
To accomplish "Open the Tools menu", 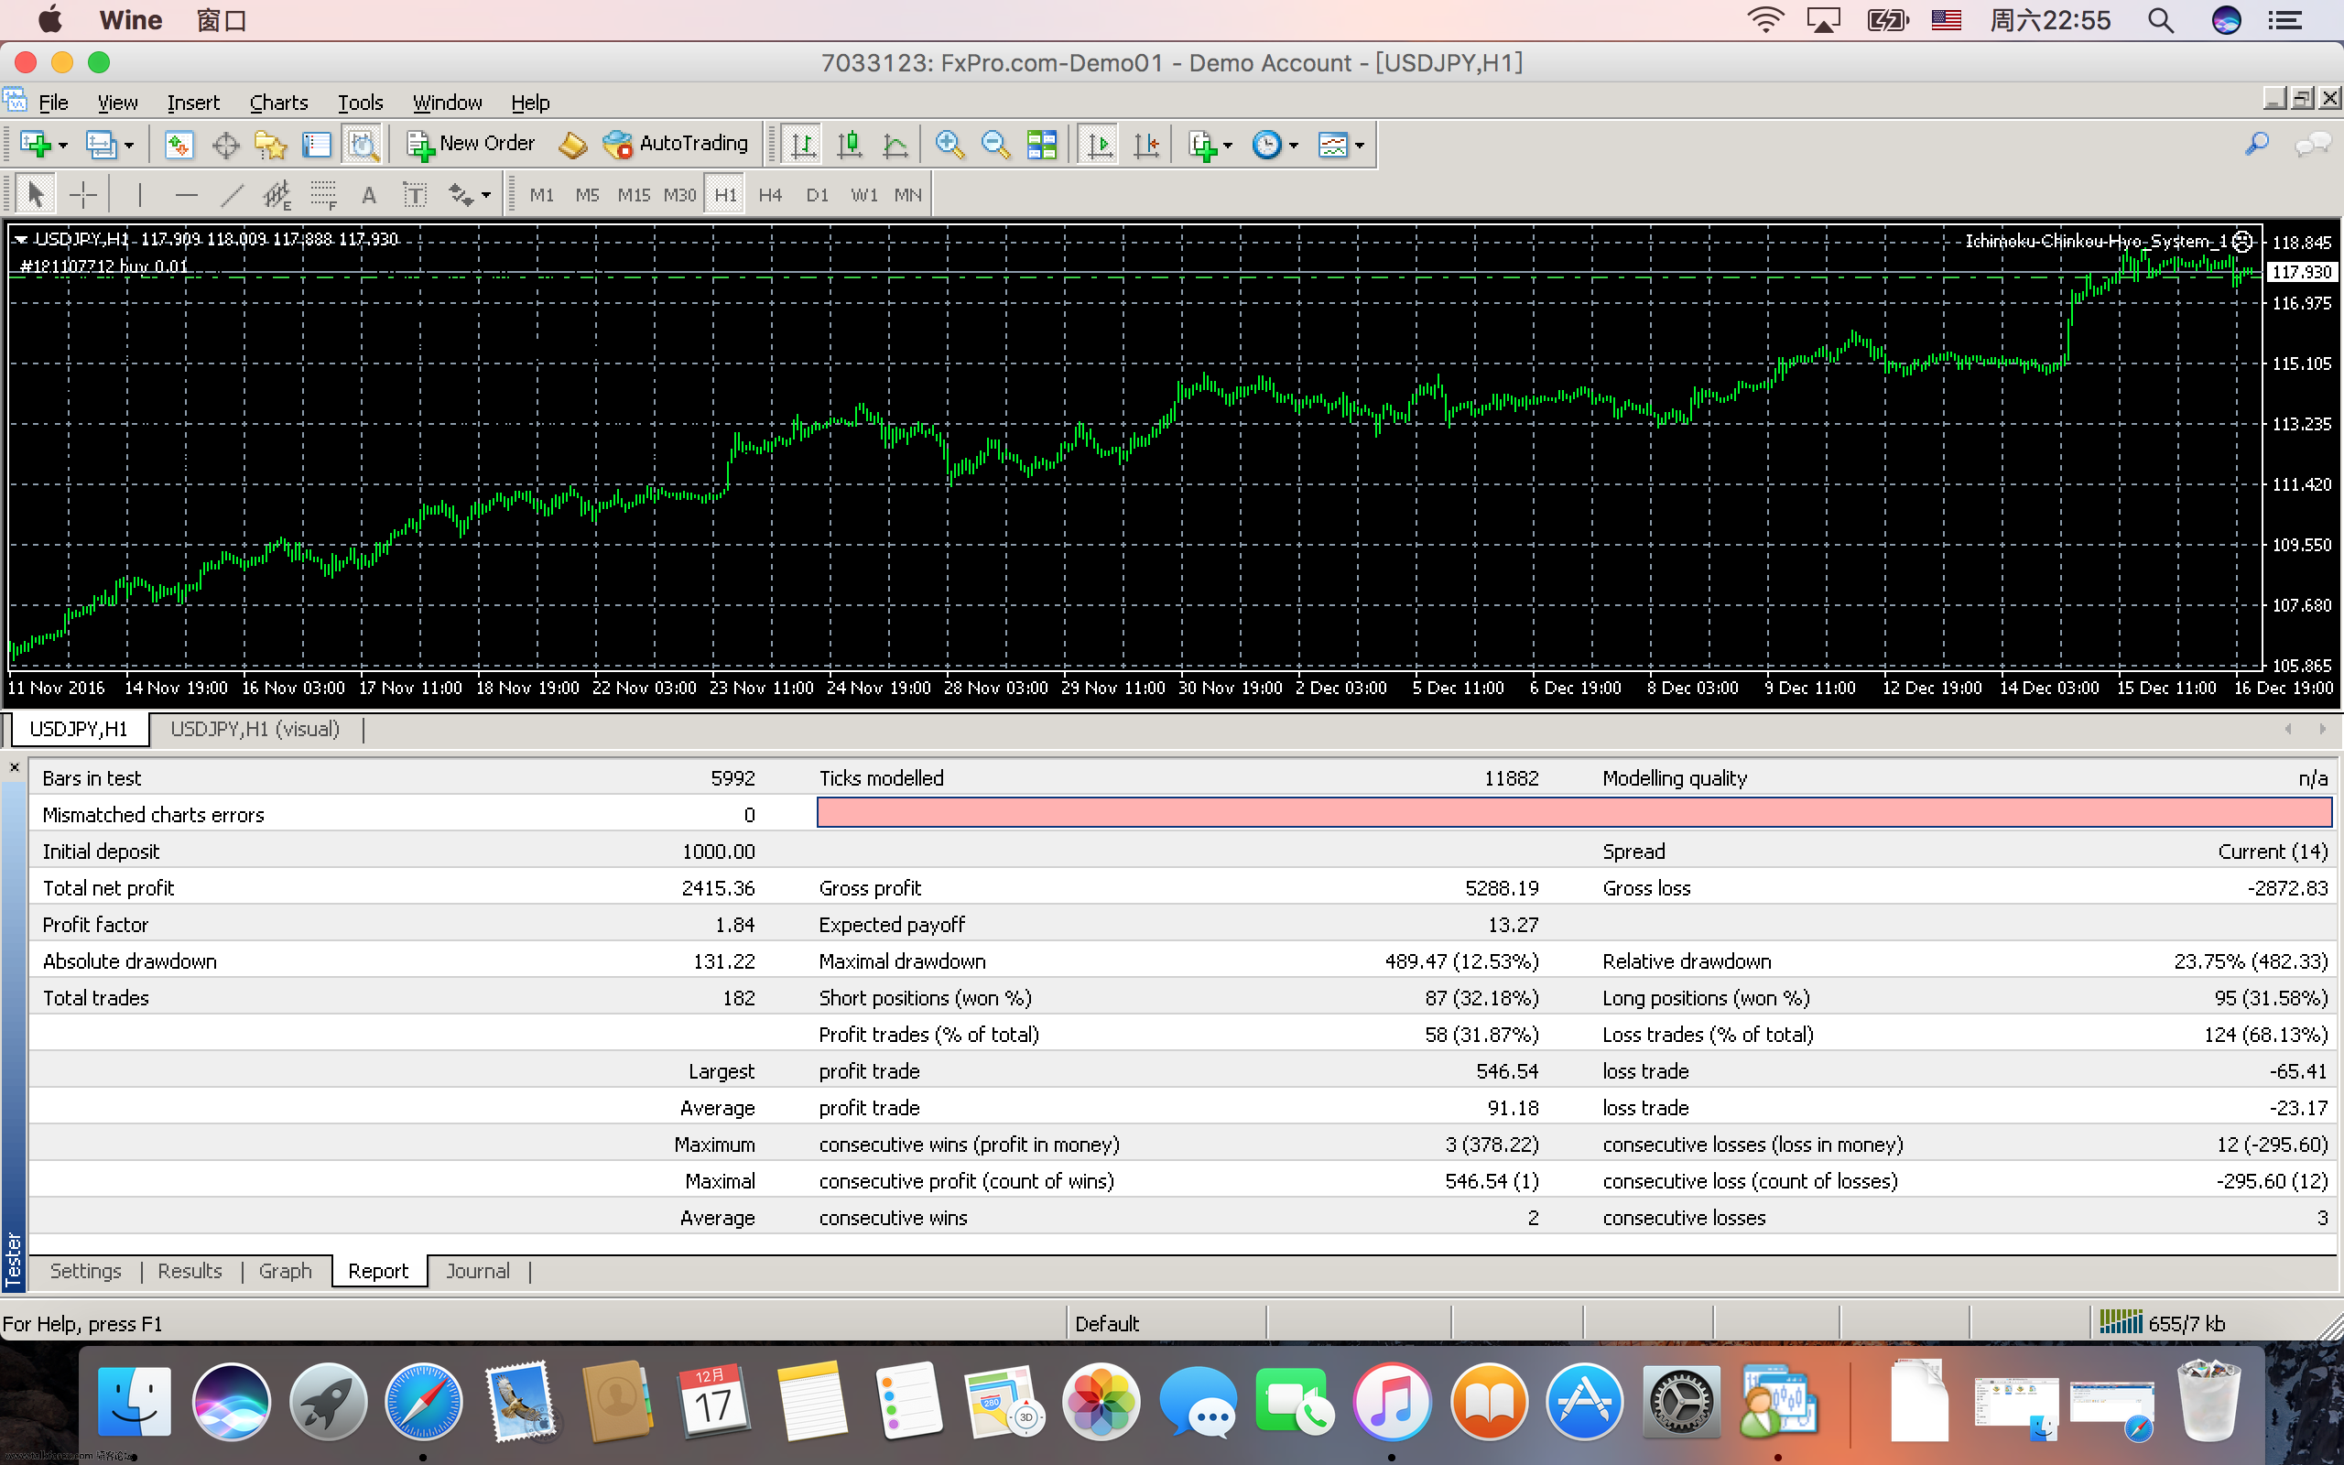I will tap(359, 102).
